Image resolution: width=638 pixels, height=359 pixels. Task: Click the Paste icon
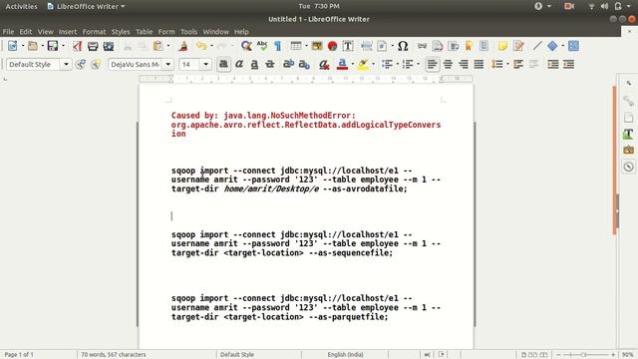coord(158,46)
